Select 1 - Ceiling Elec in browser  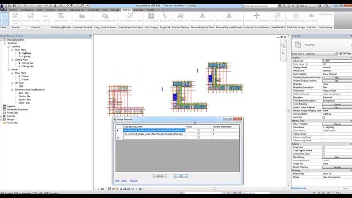26,63
